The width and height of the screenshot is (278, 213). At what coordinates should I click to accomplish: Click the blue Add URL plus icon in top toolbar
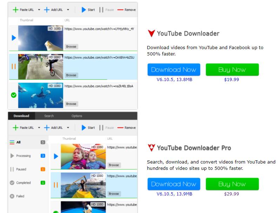(47, 10)
